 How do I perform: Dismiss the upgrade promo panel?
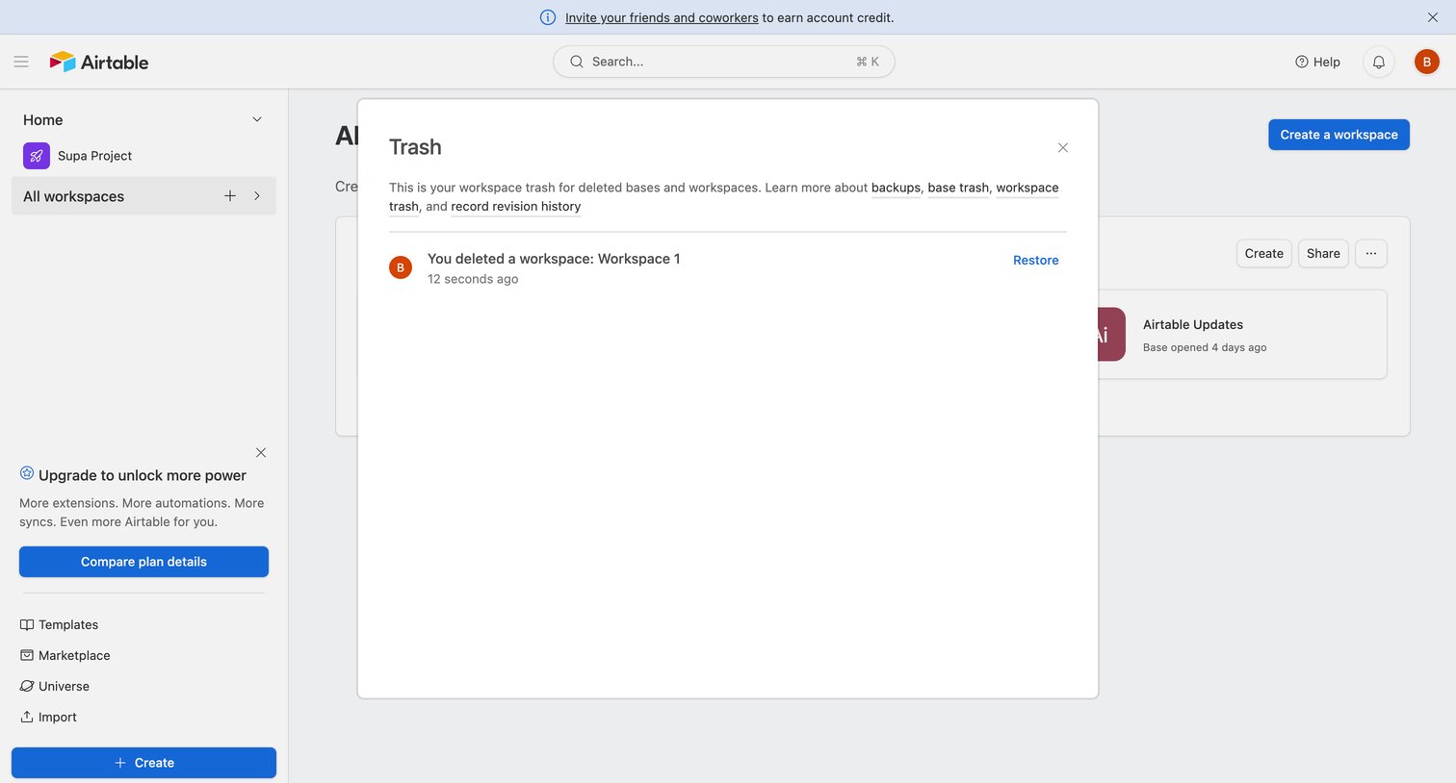pos(261,452)
